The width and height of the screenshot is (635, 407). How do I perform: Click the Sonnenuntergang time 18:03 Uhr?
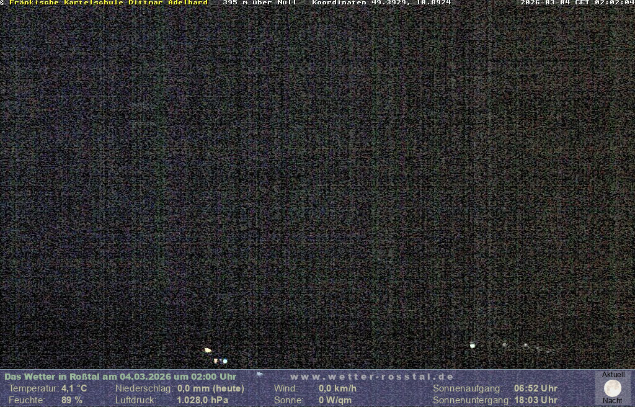pos(536,400)
